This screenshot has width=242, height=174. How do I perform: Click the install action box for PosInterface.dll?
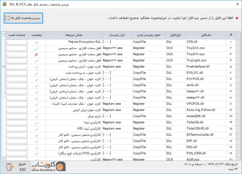coord(17,67)
